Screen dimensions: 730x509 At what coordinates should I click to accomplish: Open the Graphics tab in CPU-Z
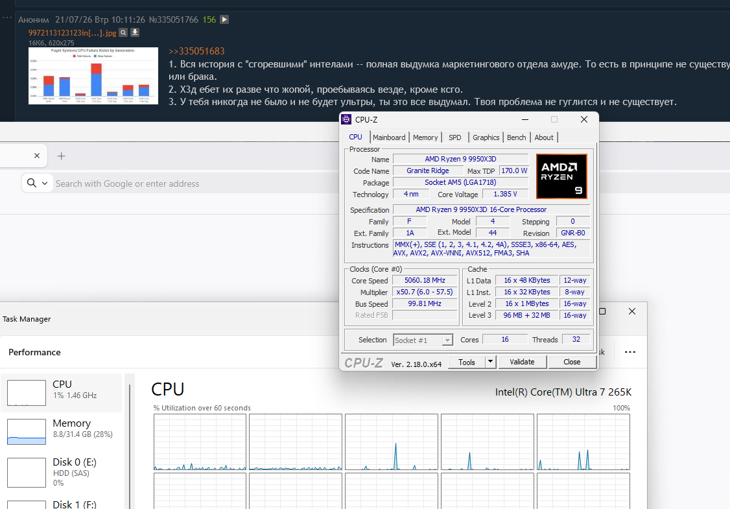[x=486, y=137]
